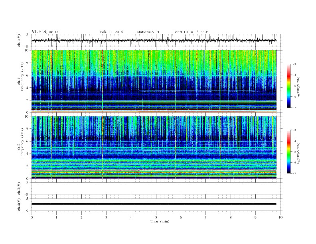Click the ch.1 waveform trace panel
Screen dimensions: 316x244
click(x=157, y=41)
